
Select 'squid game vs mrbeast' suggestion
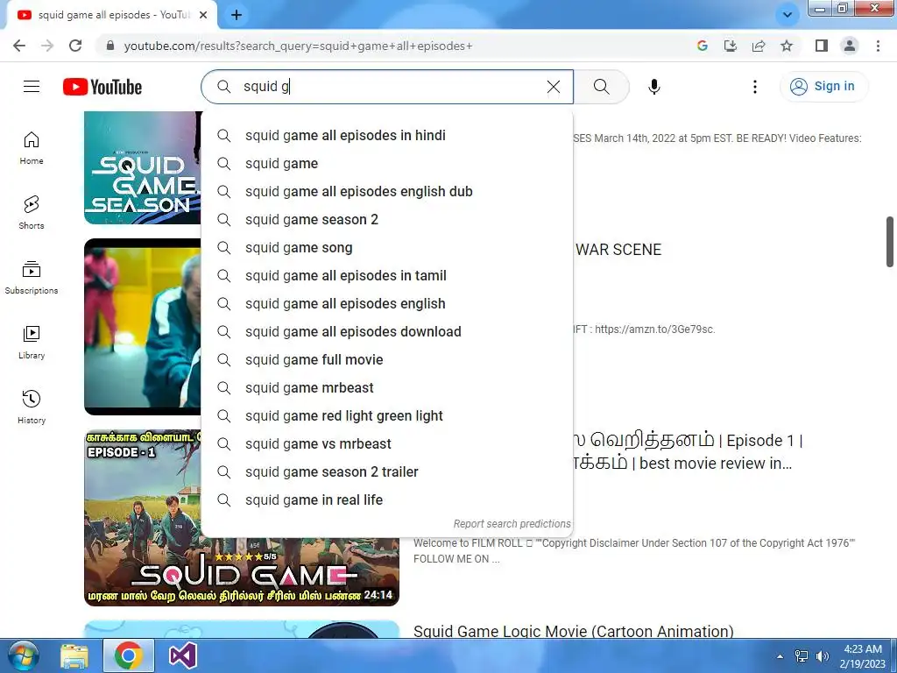(387, 444)
